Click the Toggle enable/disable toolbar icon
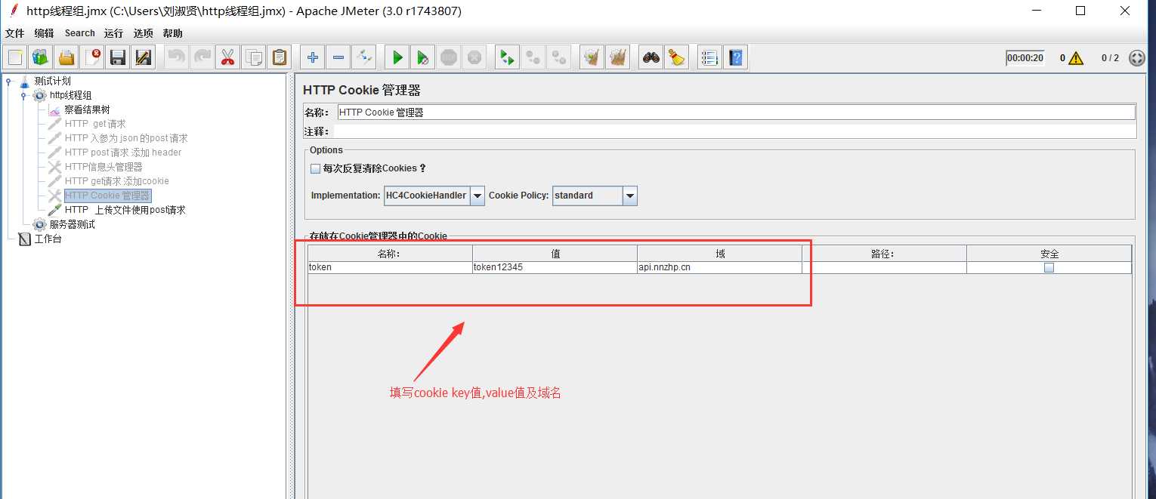1156x499 pixels. click(x=364, y=57)
